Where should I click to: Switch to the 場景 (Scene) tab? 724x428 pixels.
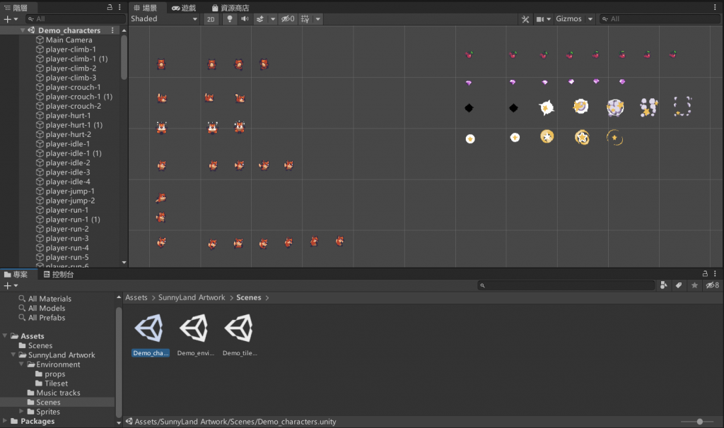[x=145, y=8]
